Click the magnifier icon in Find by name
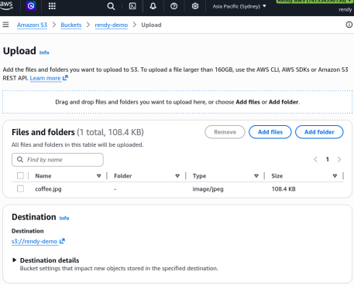354x285 pixels. pos(20,160)
